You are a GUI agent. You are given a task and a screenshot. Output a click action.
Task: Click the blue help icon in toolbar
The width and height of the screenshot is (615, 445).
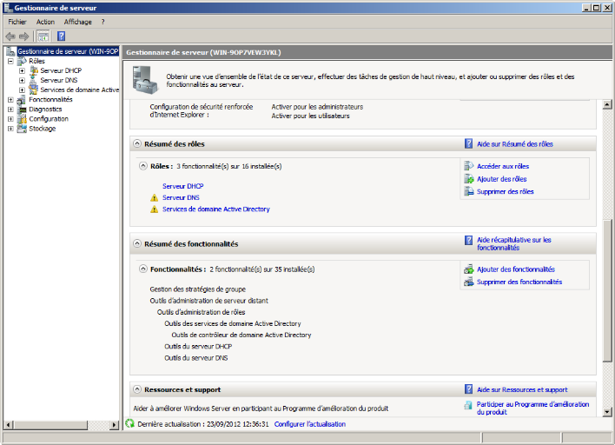[61, 36]
